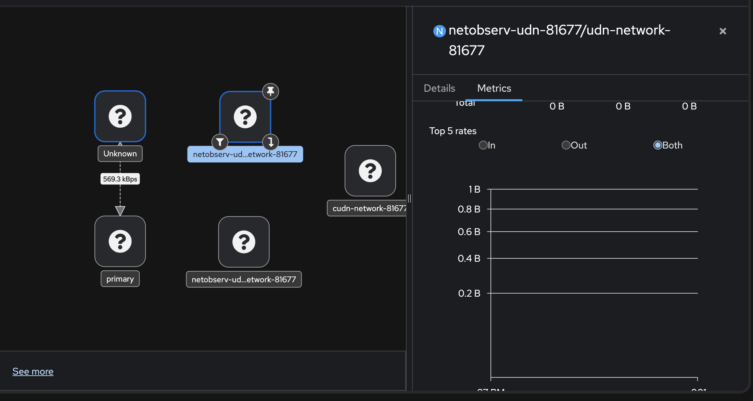Open the Metrics tab
753x401 pixels.
494,88
